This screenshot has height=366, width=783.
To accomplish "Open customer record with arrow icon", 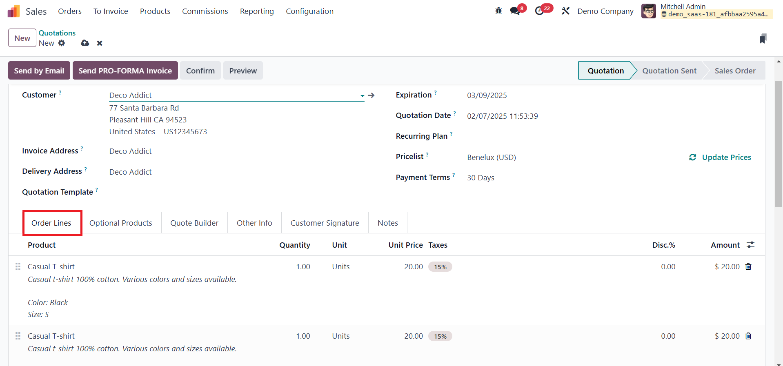I will tap(371, 95).
